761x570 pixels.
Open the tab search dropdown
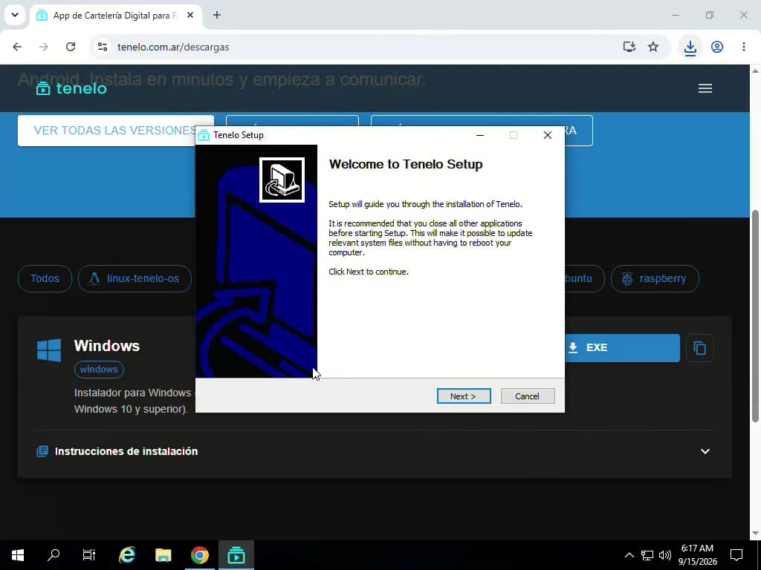pos(15,15)
